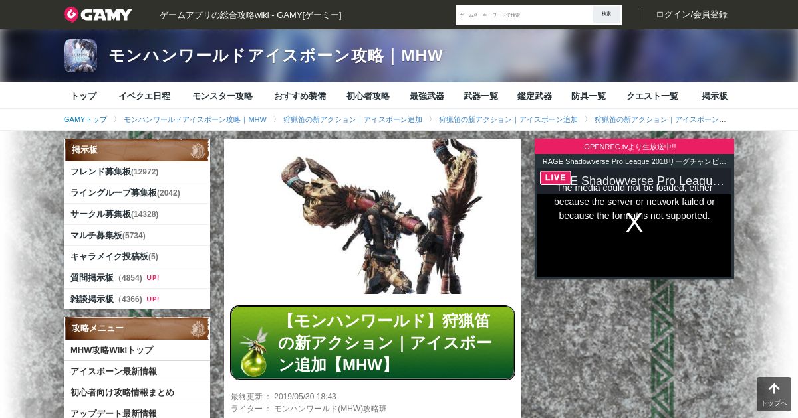This screenshot has height=418, width=798.
Task: Select the 攻略メニュー sidebar section header
Action: 137,328
